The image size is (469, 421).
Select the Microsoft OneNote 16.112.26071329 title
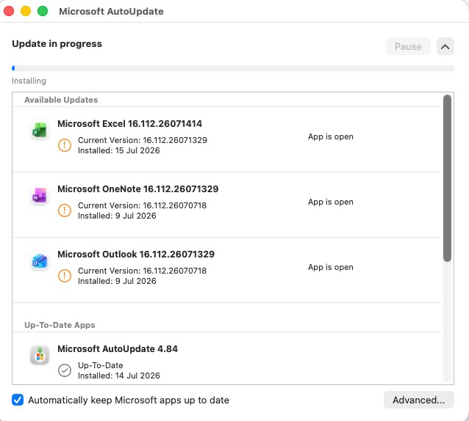pyautogui.click(x=138, y=189)
